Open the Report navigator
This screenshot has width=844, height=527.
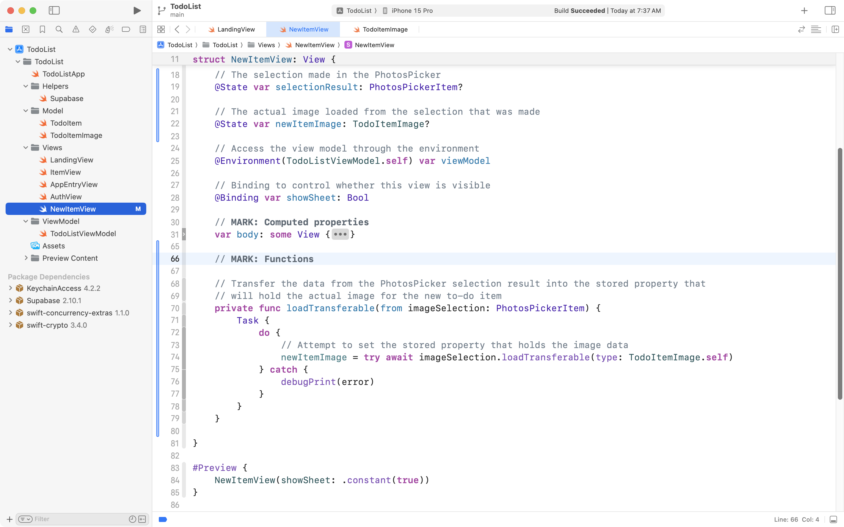(143, 29)
